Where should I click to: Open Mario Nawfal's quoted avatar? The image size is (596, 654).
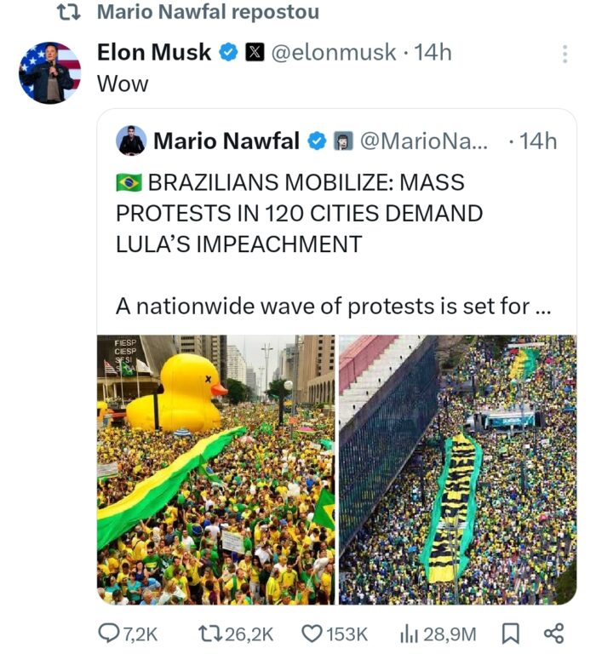pyautogui.click(x=131, y=141)
